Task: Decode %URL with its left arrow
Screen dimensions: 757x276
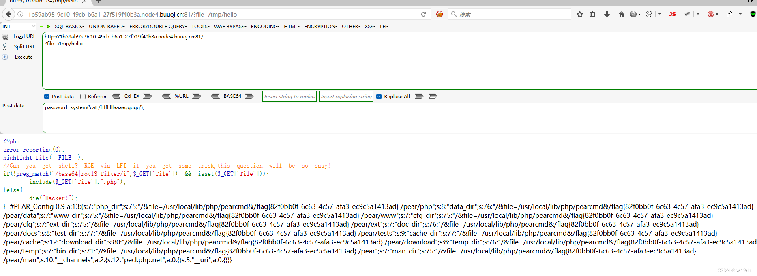Action: point(166,96)
